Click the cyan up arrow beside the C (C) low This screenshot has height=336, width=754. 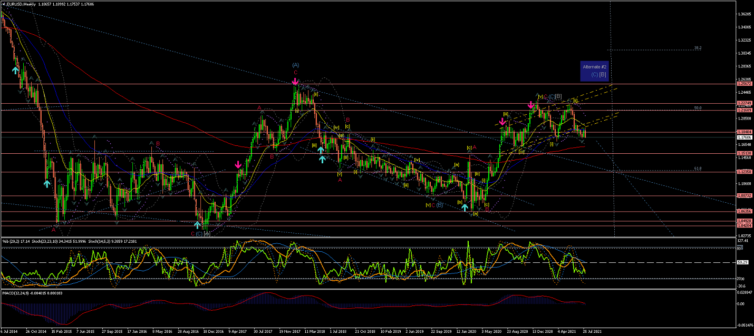pyautogui.click(x=197, y=225)
